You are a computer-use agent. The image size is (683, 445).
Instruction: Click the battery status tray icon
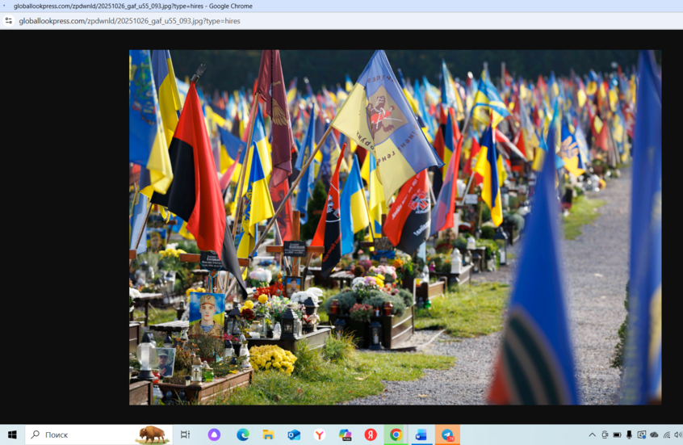click(x=617, y=435)
